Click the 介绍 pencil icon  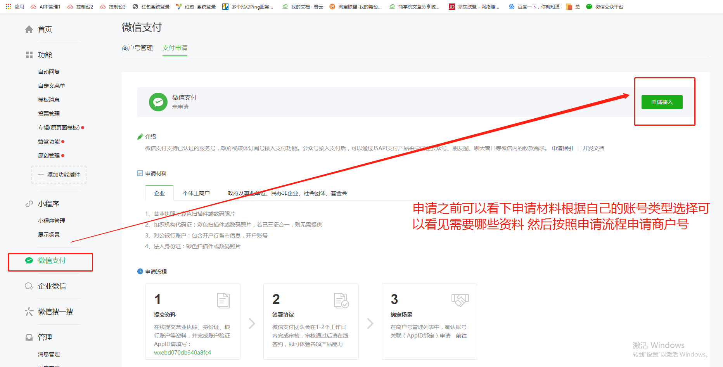[140, 137]
